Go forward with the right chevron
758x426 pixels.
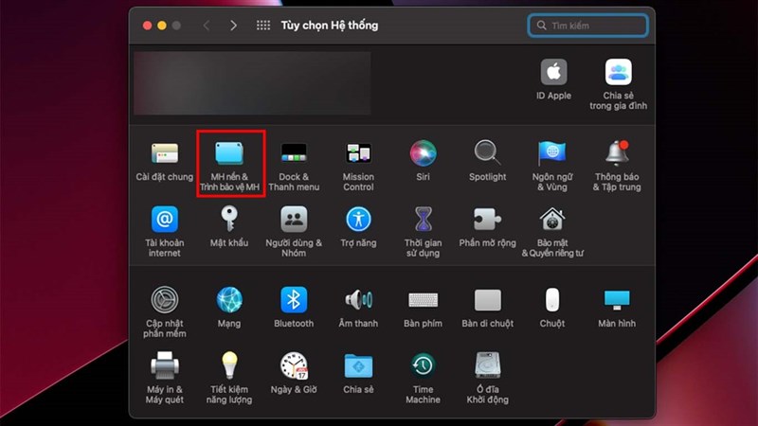click(x=233, y=26)
